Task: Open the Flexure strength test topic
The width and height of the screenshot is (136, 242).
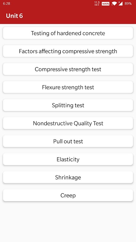Action: tap(68, 87)
